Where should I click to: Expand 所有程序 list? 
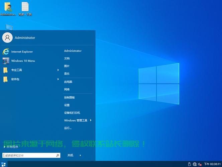click(x=11, y=147)
